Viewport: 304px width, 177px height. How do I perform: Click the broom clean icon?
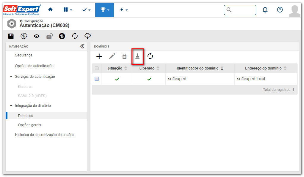click(137, 56)
